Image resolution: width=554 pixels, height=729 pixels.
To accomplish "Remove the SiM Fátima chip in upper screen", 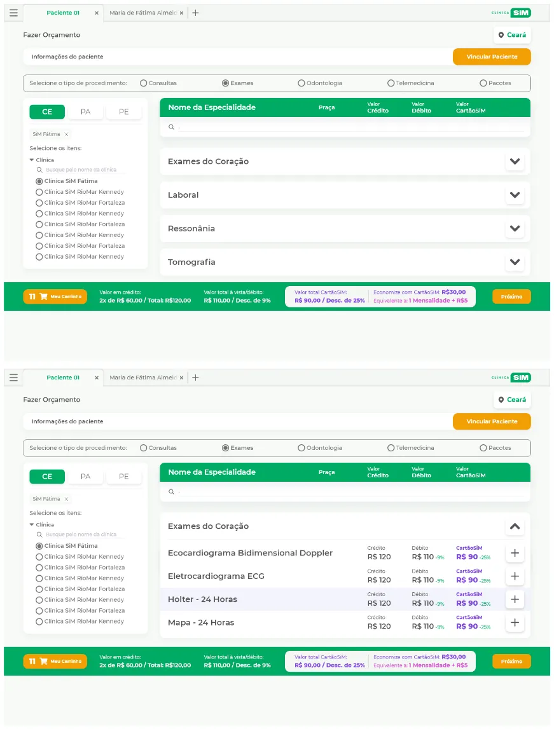I will tap(66, 134).
